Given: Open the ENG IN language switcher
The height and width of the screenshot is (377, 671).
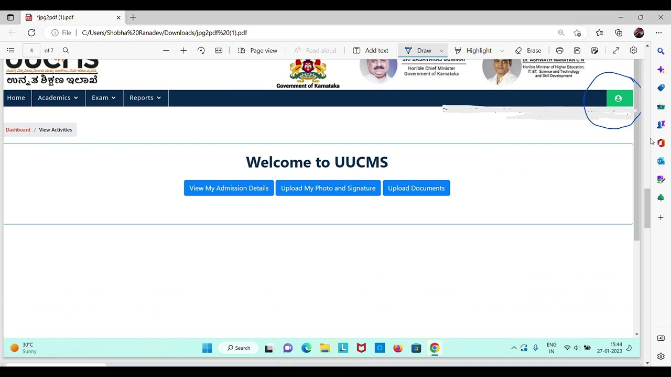Looking at the screenshot, I should click(x=551, y=348).
